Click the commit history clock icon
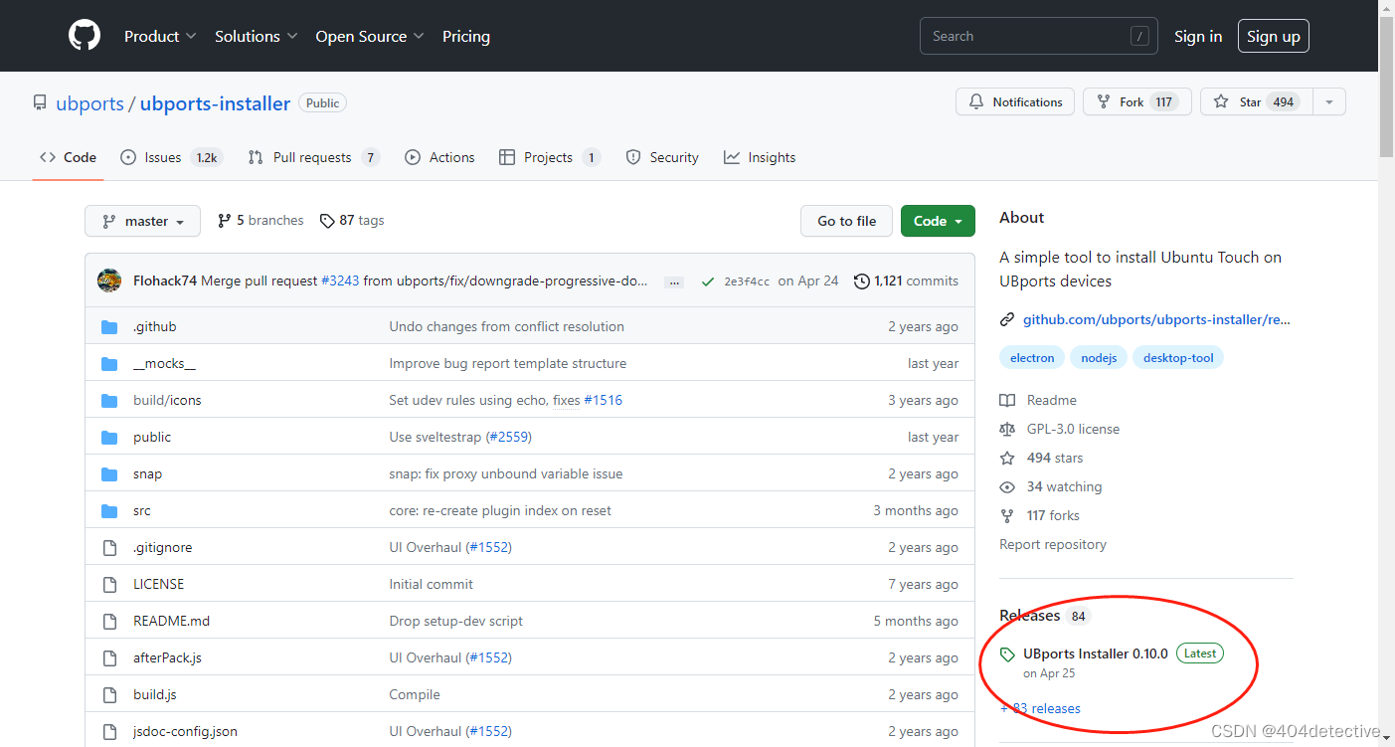This screenshot has width=1395, height=747. coord(861,281)
